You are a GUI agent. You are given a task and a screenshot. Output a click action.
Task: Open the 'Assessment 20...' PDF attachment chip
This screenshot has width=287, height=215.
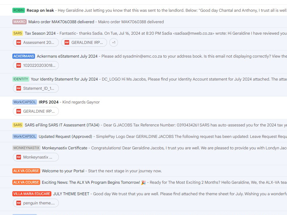(36, 42)
